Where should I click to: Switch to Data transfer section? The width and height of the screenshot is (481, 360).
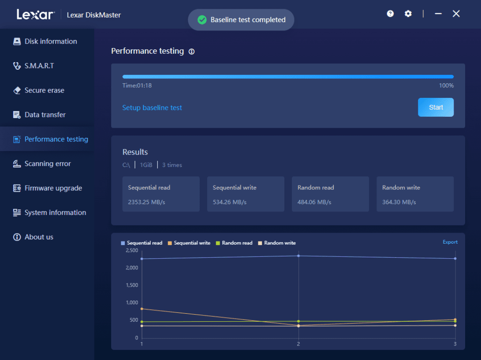tap(47, 115)
